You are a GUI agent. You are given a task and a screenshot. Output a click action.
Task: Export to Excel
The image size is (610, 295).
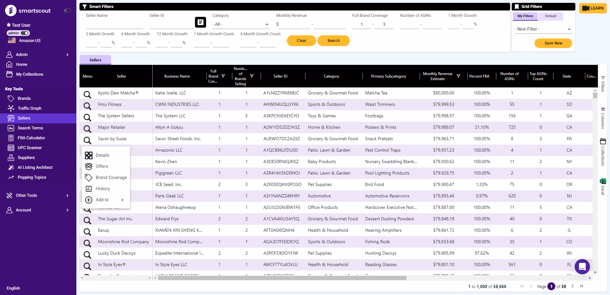click(603, 187)
